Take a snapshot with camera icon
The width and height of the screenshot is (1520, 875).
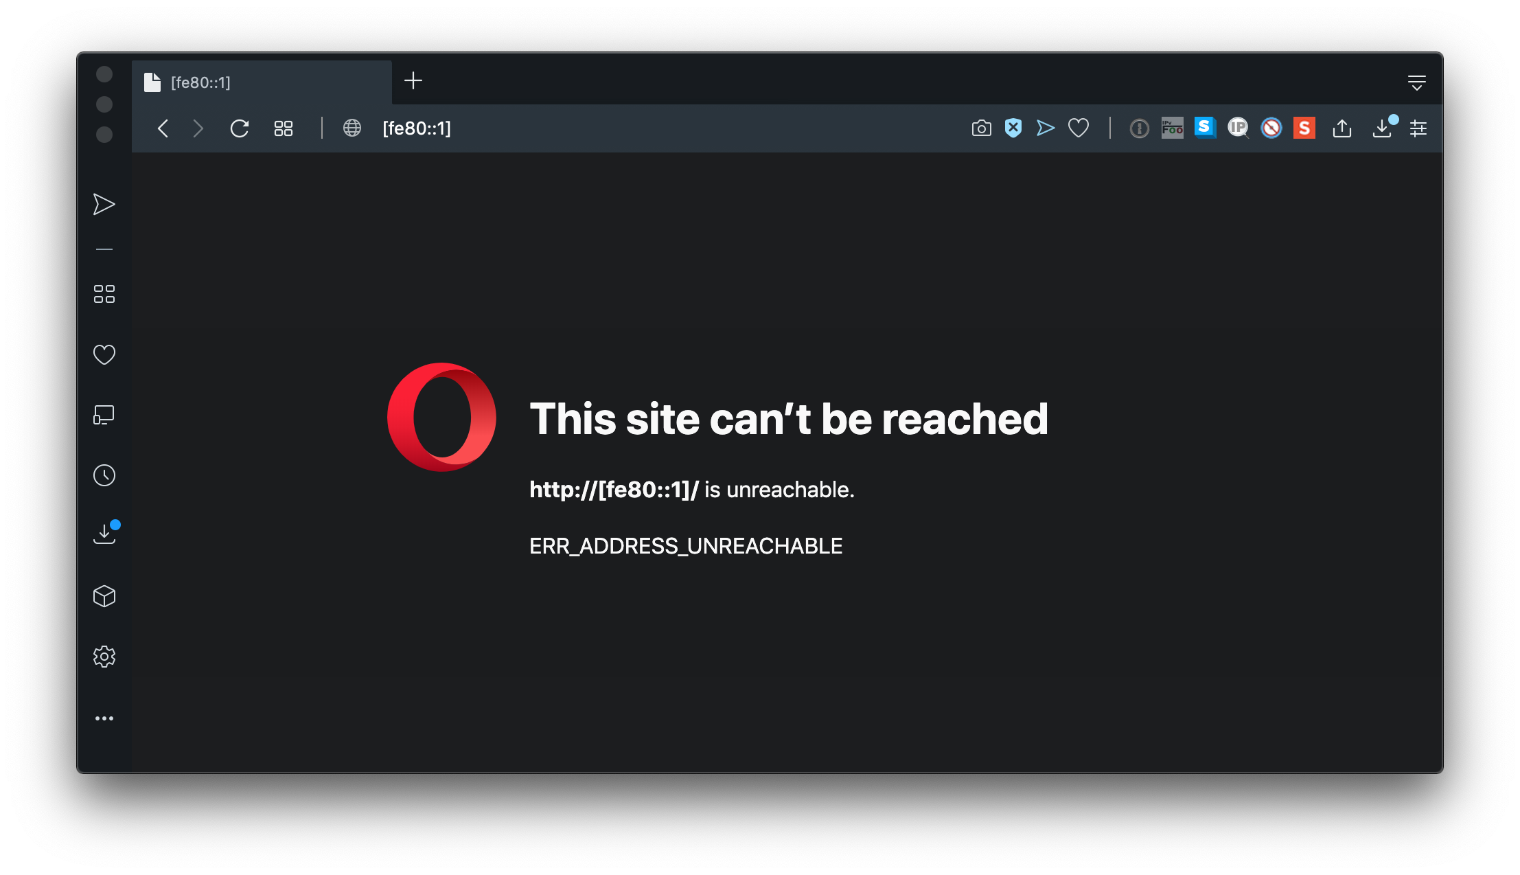coord(981,128)
